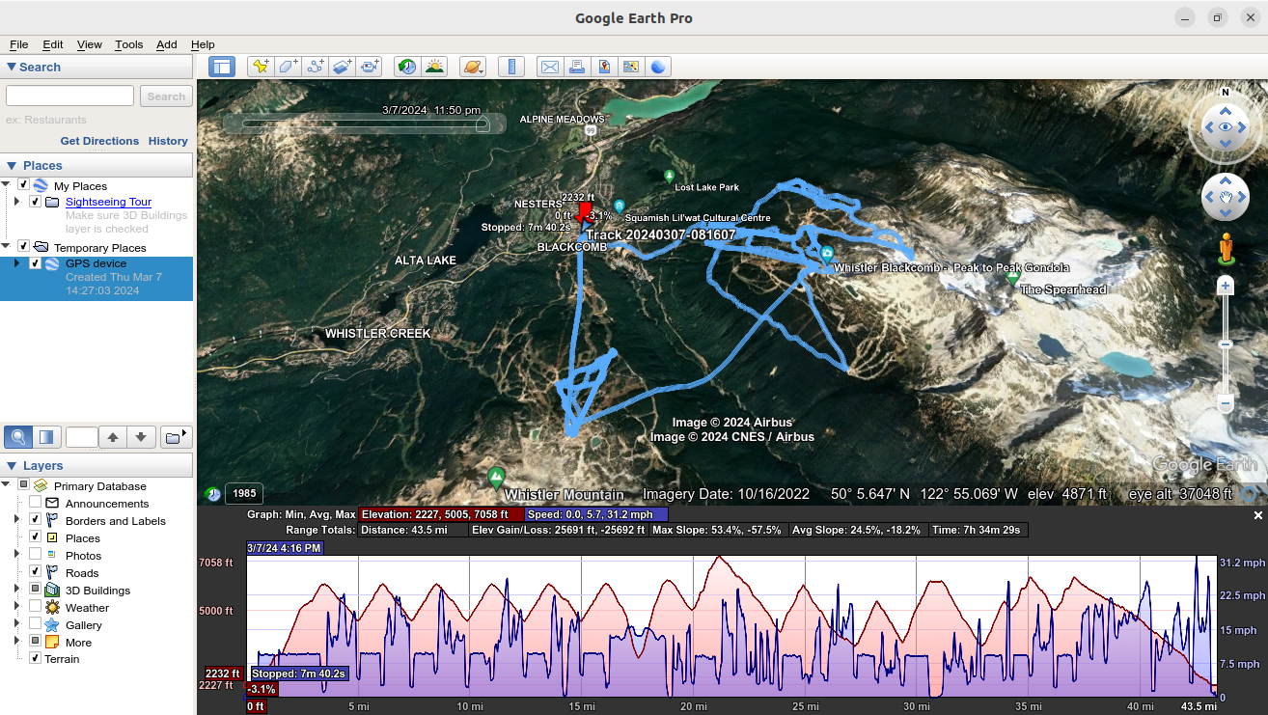Enable the Announcements layer checkbox
This screenshot has height=715, width=1268.
35,503
